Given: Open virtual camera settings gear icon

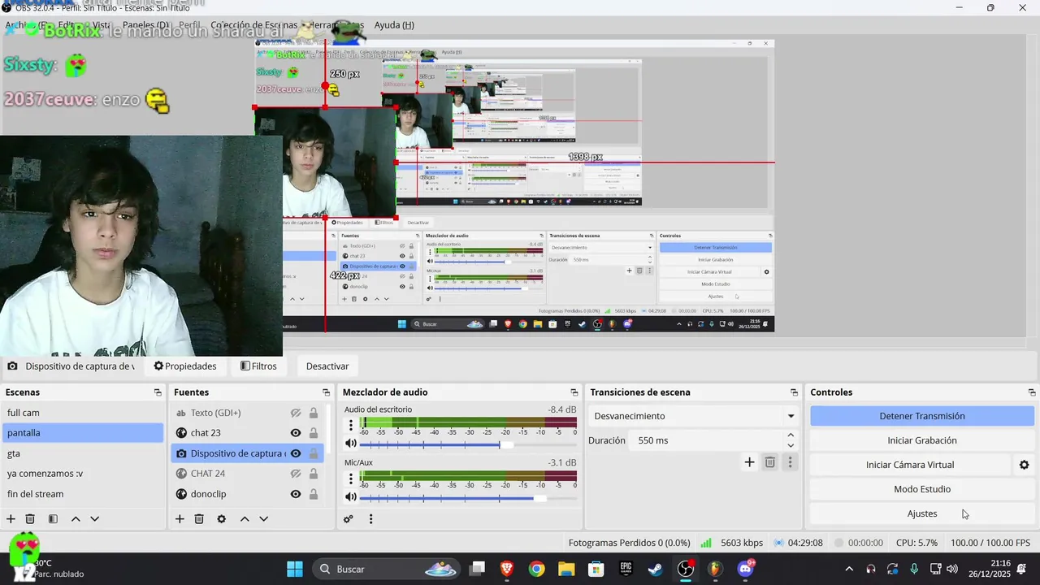Looking at the screenshot, I should 1024,465.
